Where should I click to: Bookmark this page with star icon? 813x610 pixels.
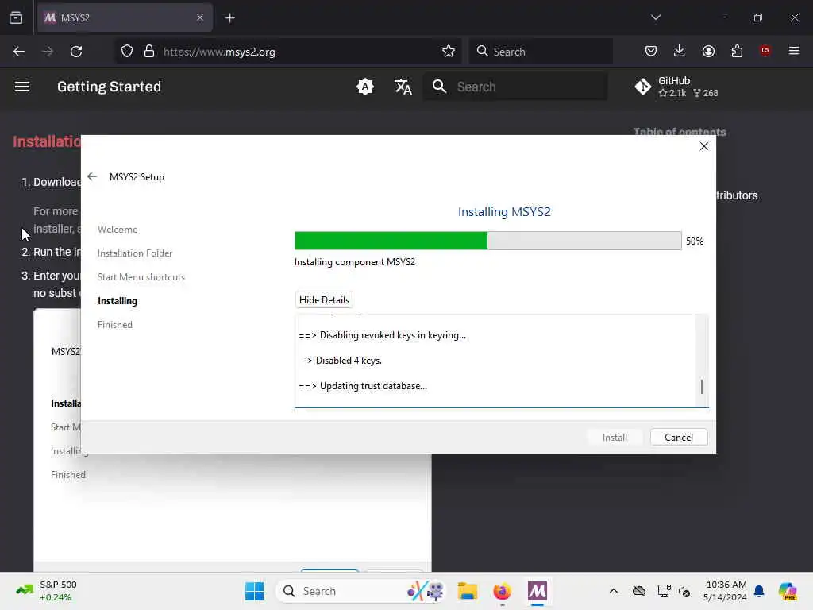[x=449, y=52]
